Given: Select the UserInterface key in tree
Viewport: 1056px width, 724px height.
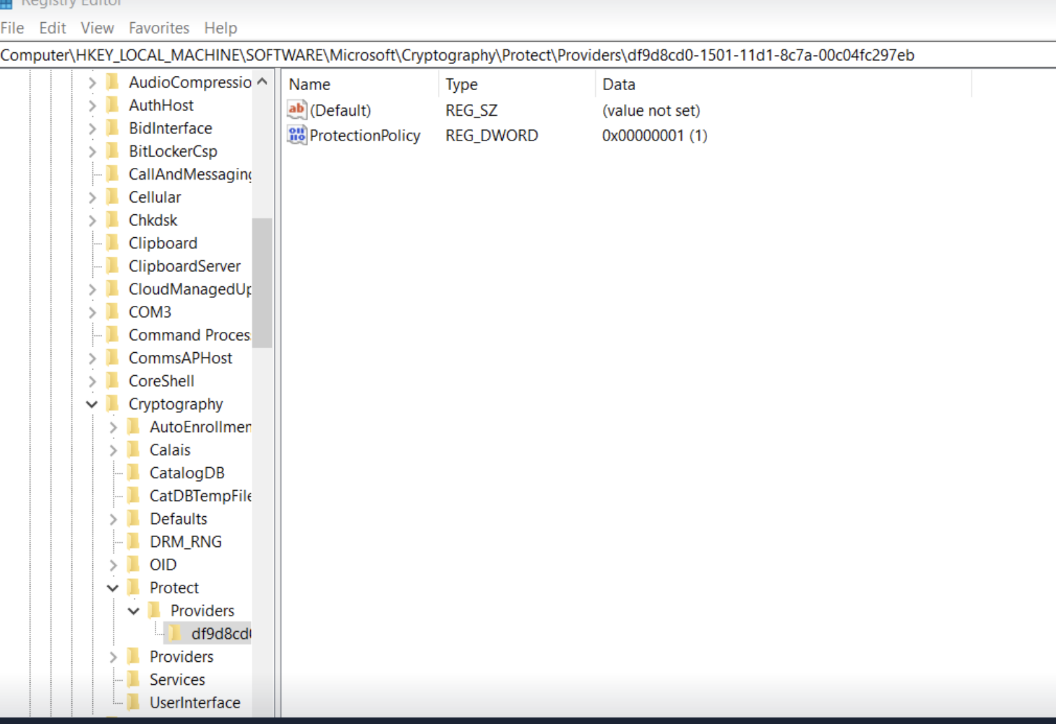Looking at the screenshot, I should tap(195, 702).
